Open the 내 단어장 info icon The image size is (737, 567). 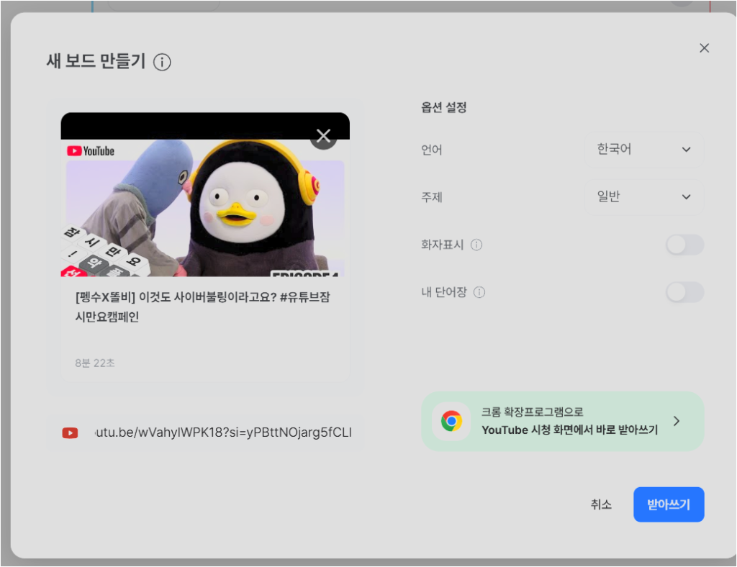pyautogui.click(x=479, y=292)
